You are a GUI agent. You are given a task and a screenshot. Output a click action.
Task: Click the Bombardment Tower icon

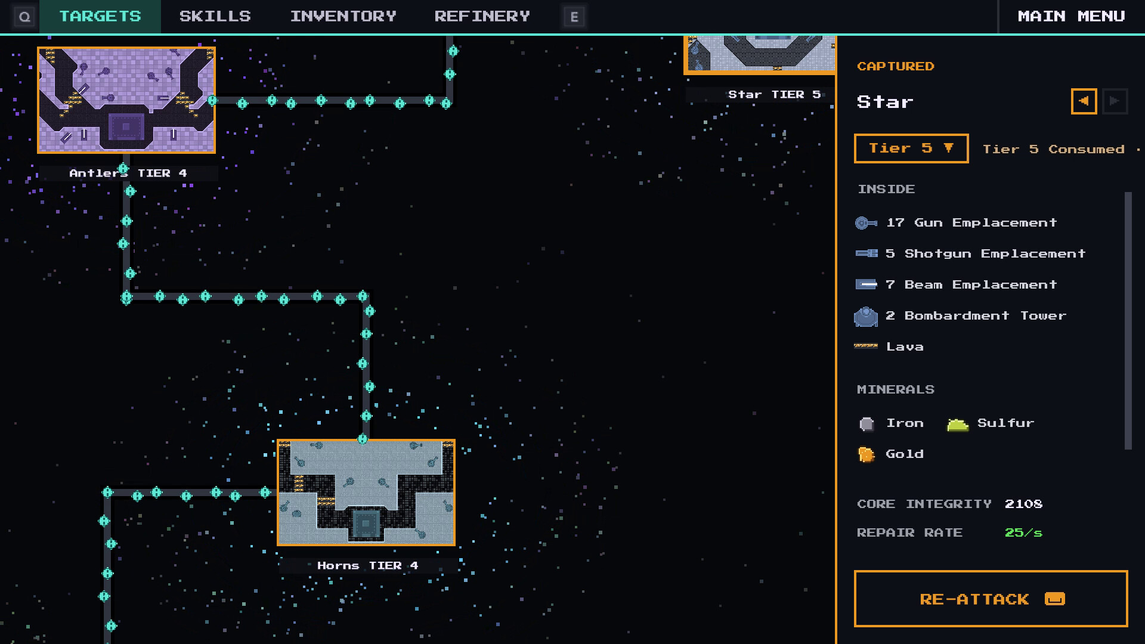tap(866, 316)
